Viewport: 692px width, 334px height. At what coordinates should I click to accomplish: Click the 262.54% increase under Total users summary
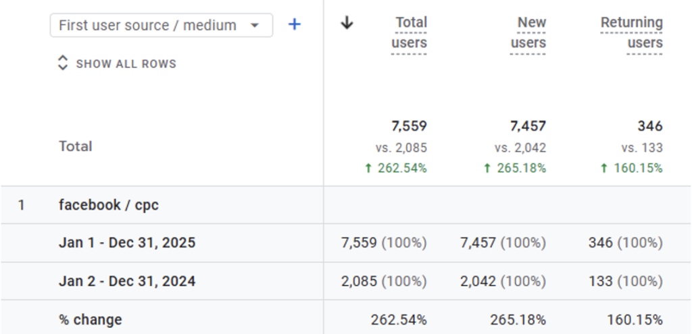tap(395, 169)
